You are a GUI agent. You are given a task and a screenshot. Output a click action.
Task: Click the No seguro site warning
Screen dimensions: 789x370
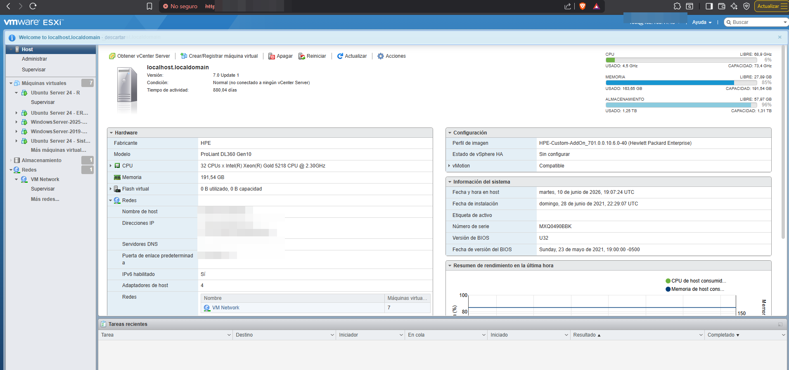[180, 6]
